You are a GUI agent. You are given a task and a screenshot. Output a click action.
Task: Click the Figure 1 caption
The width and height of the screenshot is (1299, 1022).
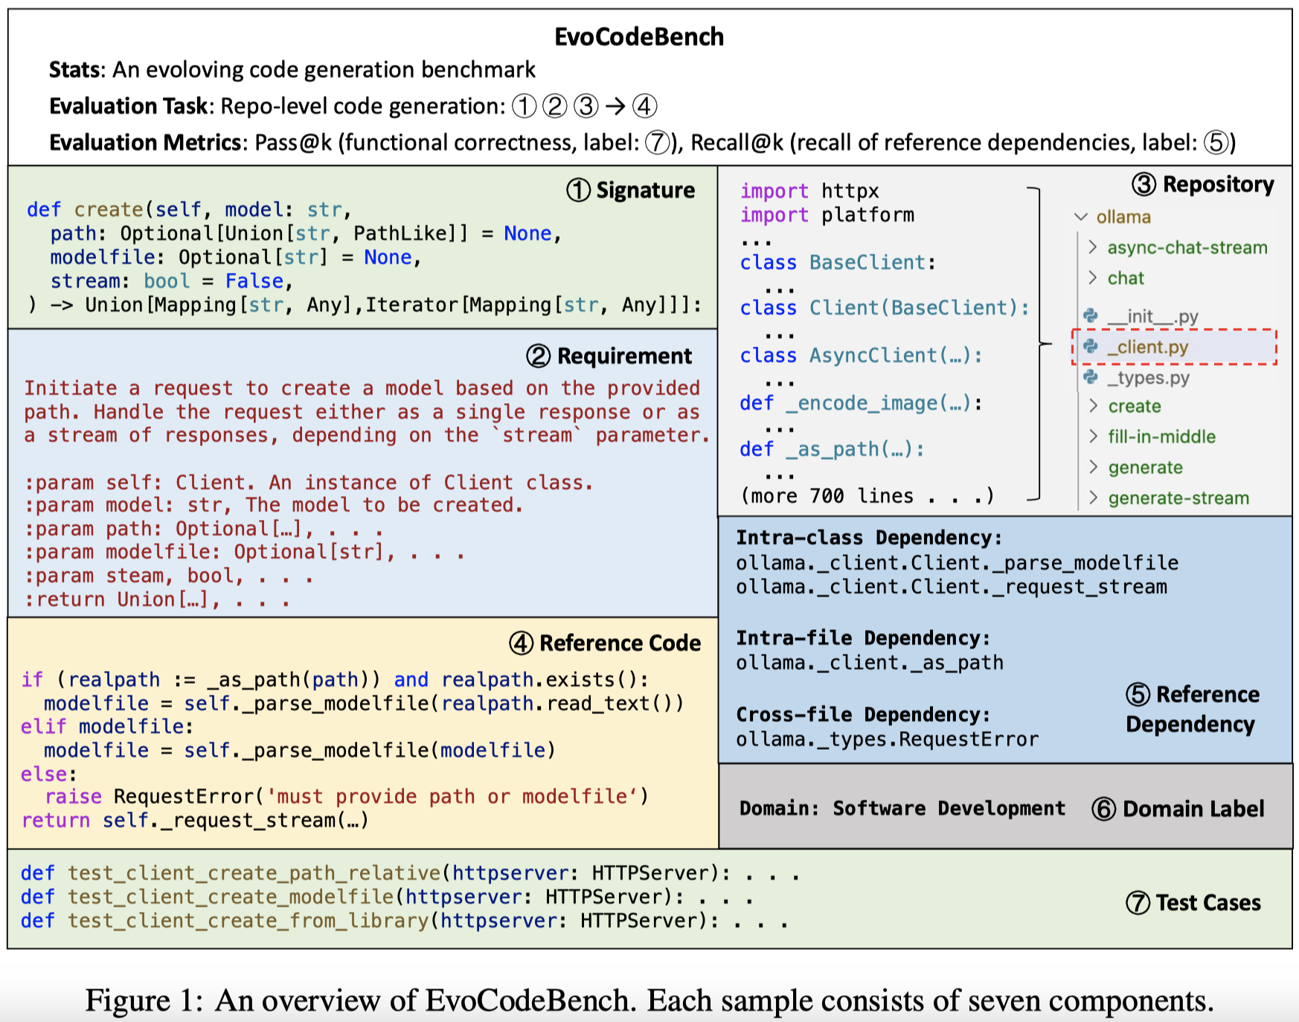coord(649,1000)
